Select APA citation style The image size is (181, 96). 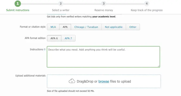coord(65,27)
